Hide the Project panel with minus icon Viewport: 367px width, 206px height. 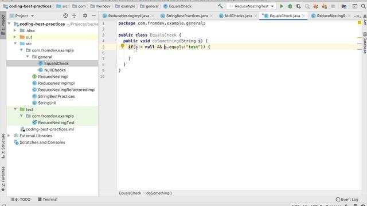click(93, 15)
